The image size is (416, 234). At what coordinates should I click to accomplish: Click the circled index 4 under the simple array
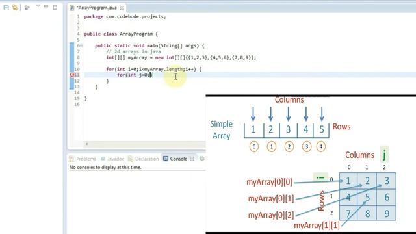click(320, 146)
